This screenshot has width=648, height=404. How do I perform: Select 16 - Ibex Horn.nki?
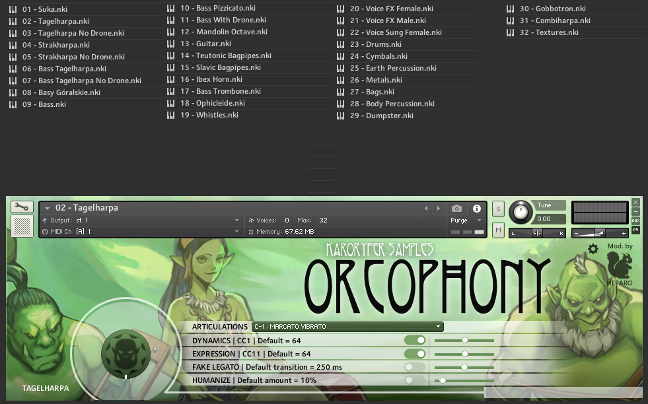click(x=211, y=79)
